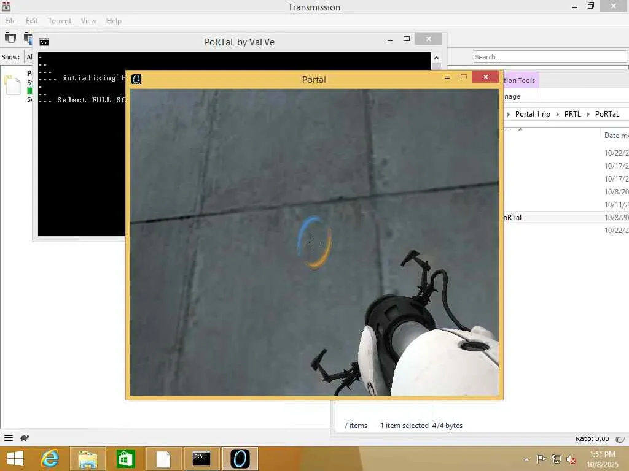Open the taskbar clock showing 1:51 PM
The image size is (629, 471).
pyautogui.click(x=603, y=459)
